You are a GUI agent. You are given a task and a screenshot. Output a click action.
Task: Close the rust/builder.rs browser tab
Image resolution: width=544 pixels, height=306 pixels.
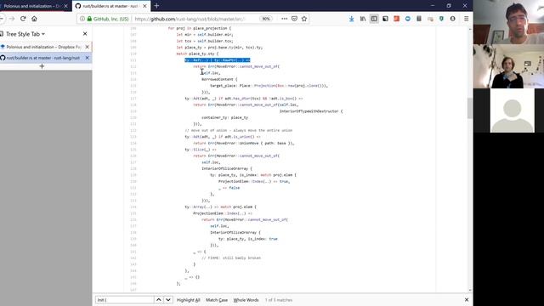[144, 6]
